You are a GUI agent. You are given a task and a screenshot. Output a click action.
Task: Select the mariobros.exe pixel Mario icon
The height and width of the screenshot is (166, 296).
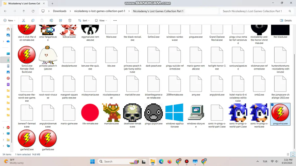tap(111, 112)
